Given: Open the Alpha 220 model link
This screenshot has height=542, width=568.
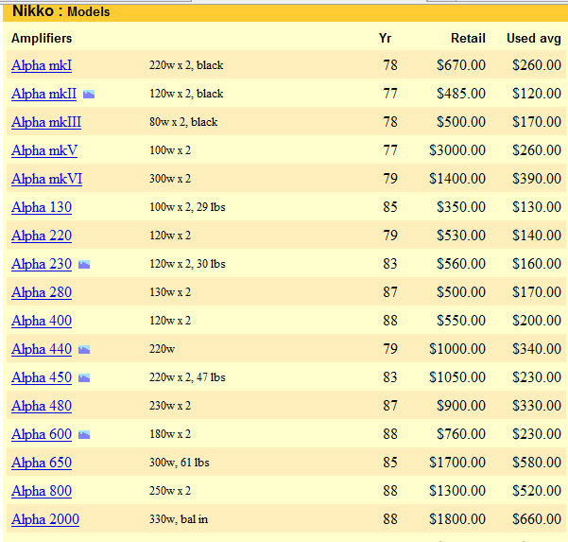Looking at the screenshot, I should point(42,236).
